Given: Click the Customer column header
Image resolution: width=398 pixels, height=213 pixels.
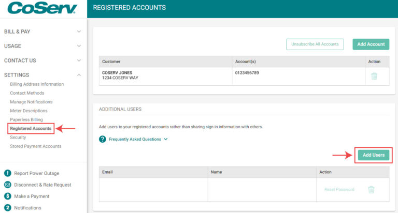Looking at the screenshot, I should [x=111, y=62].
